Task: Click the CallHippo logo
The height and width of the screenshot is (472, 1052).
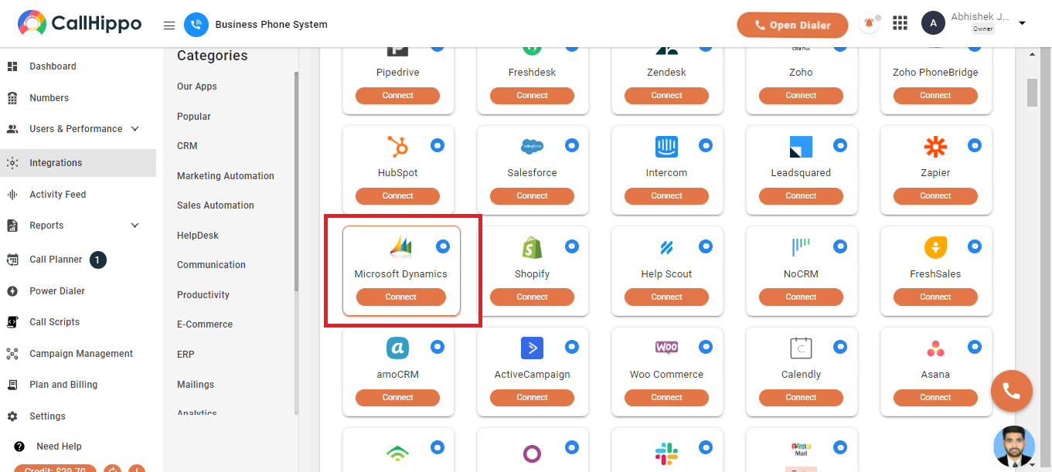Action: [80, 24]
